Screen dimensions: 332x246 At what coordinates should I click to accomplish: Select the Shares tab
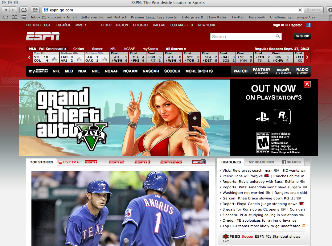click(x=291, y=162)
